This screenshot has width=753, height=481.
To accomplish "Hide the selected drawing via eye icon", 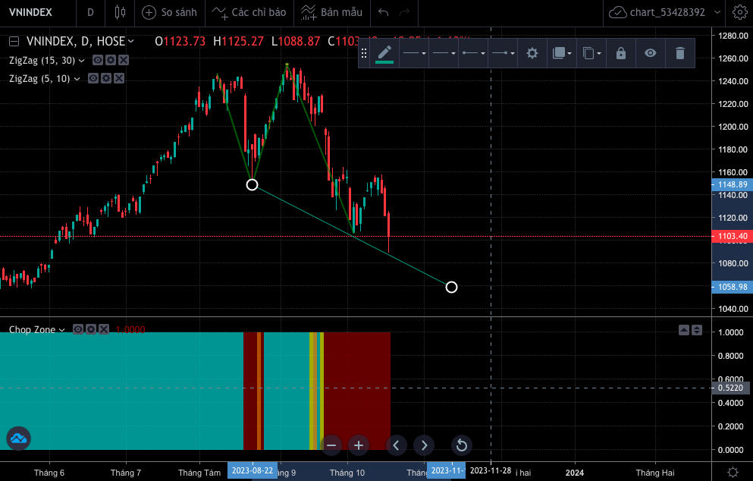I will coord(650,53).
